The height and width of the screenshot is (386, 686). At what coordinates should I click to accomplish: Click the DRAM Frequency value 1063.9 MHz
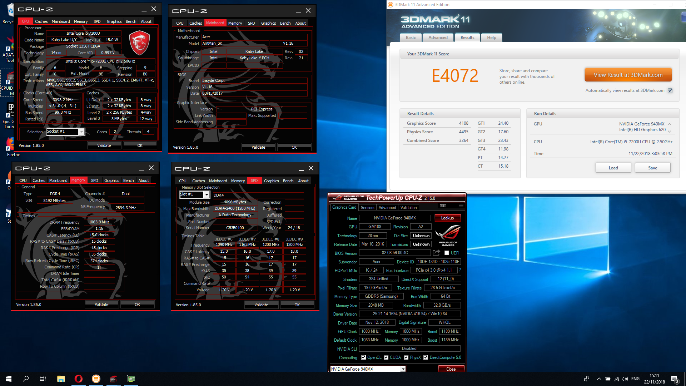click(99, 222)
